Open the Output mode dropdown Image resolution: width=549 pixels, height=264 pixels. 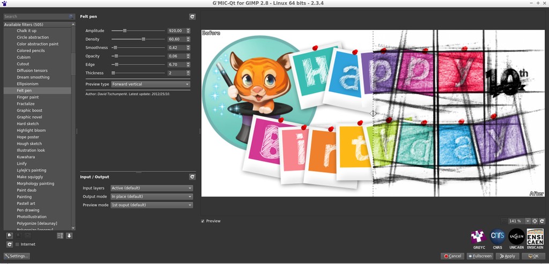(152, 197)
